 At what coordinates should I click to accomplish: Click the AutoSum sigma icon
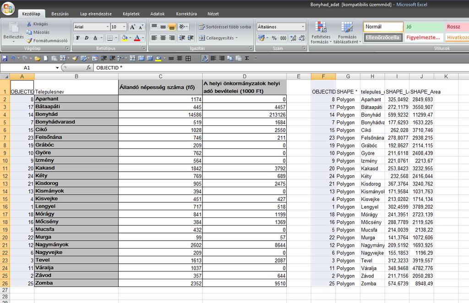(x=247, y=58)
